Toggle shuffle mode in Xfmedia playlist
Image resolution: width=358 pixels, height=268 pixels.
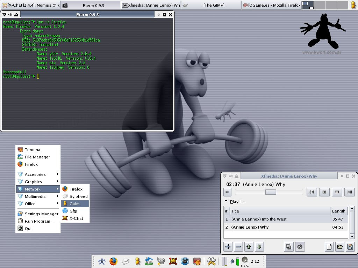[x=288, y=247]
